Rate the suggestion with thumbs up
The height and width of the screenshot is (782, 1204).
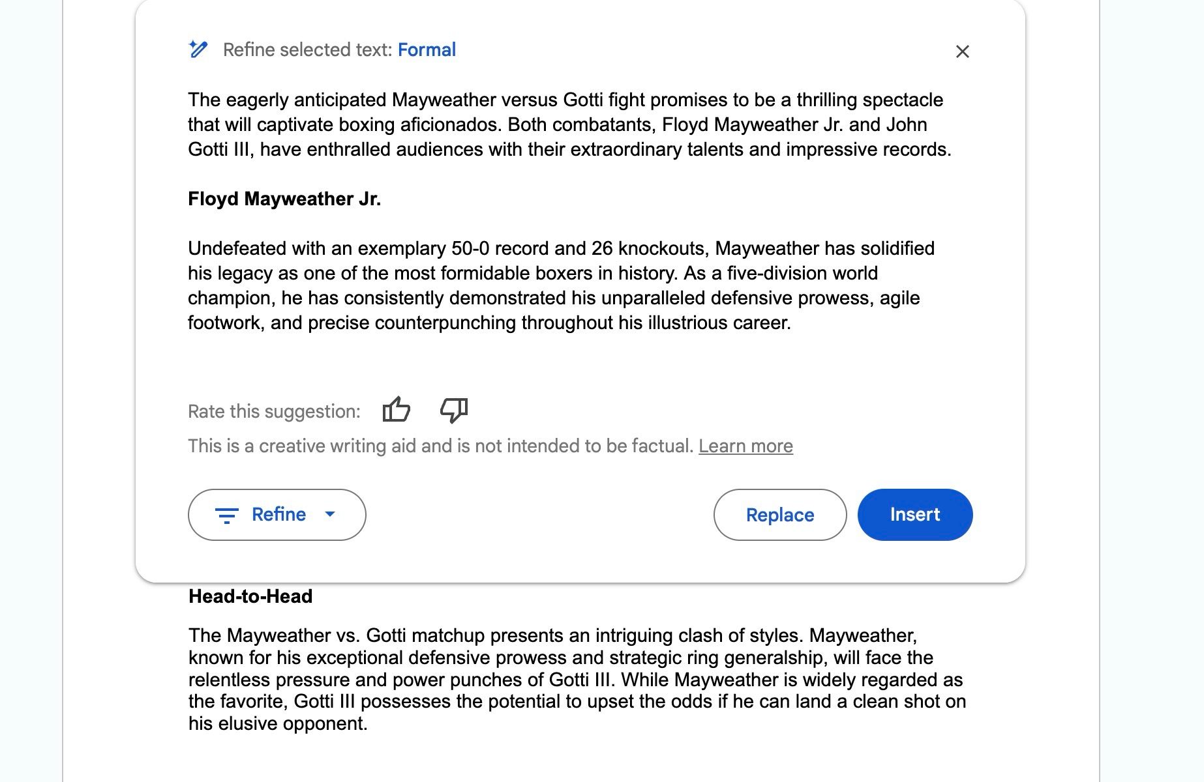[397, 409]
